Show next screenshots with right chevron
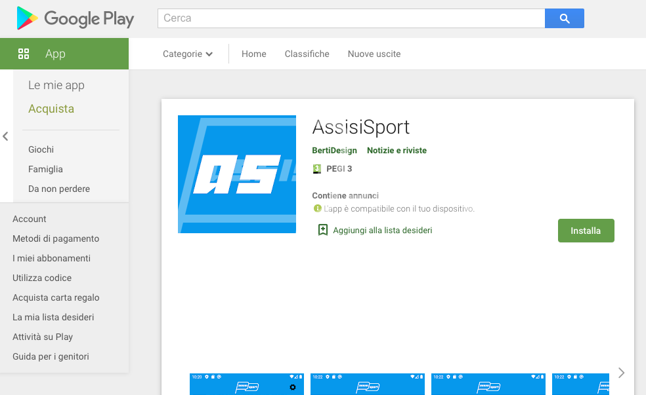This screenshot has width=646, height=395. tap(621, 373)
